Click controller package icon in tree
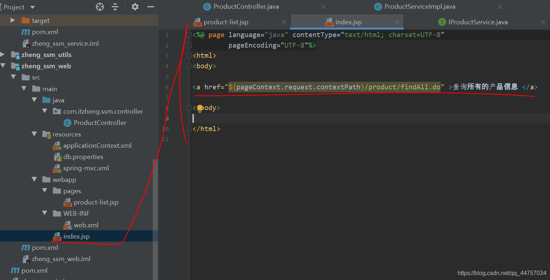This screenshot has height=280, width=550. (x=57, y=111)
